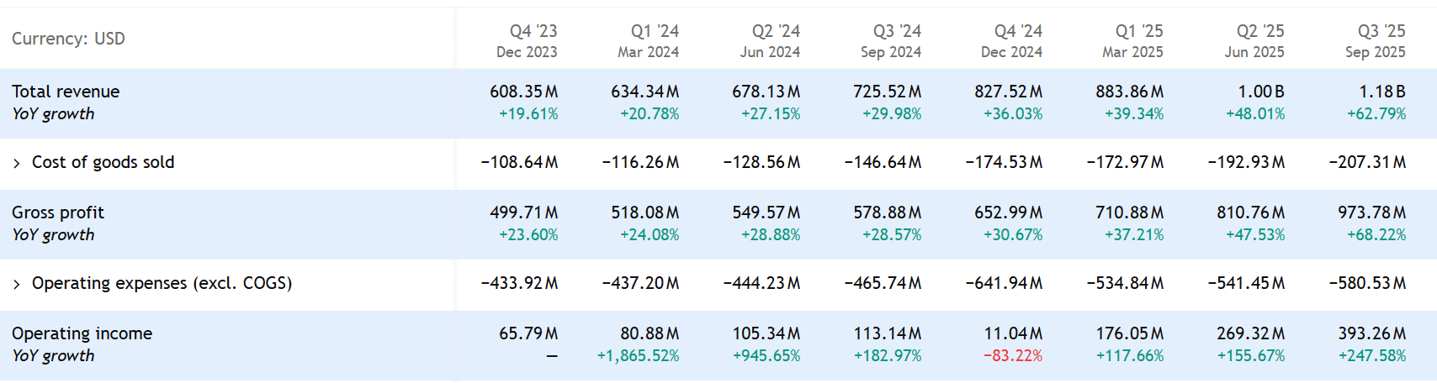Open the Total revenue row label
Viewport: 1437px width, 383px height.
pos(66,92)
